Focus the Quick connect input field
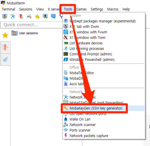 [31, 25]
